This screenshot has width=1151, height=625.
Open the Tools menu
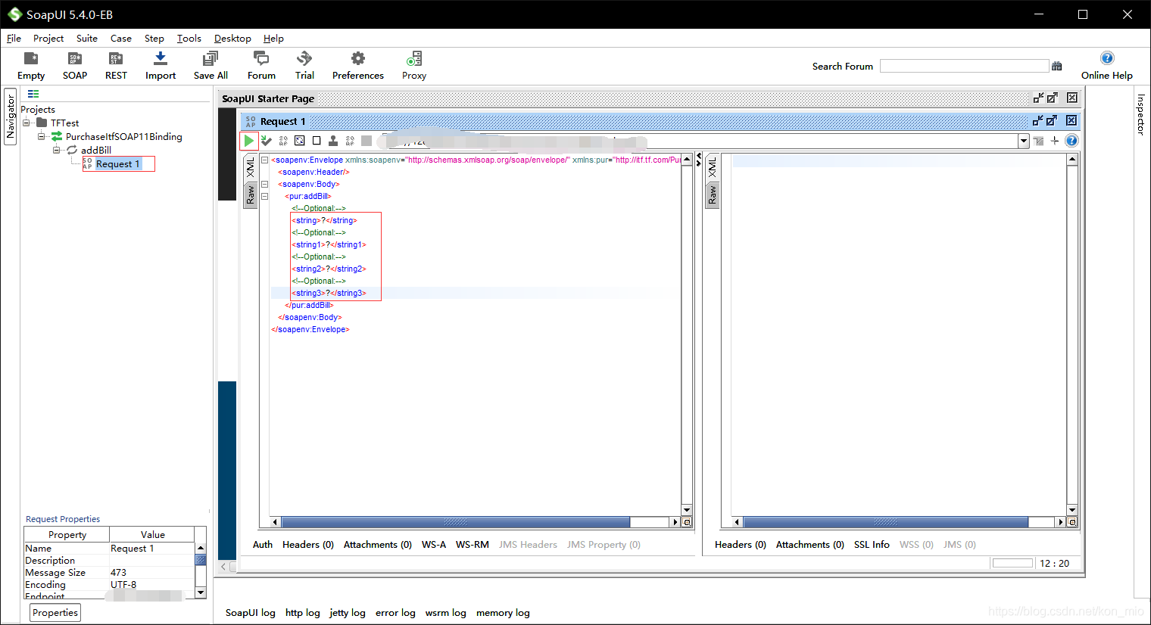189,38
